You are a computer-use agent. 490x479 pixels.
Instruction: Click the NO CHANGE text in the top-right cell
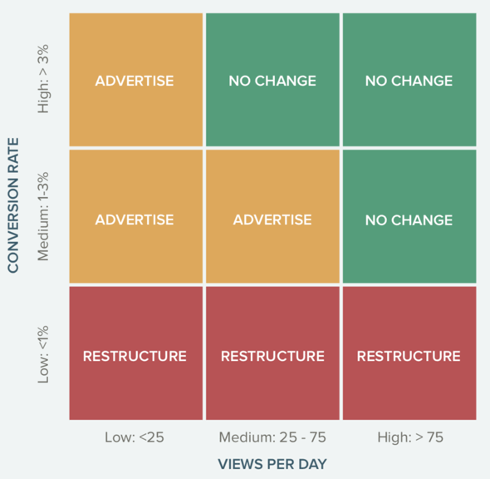coord(409,81)
